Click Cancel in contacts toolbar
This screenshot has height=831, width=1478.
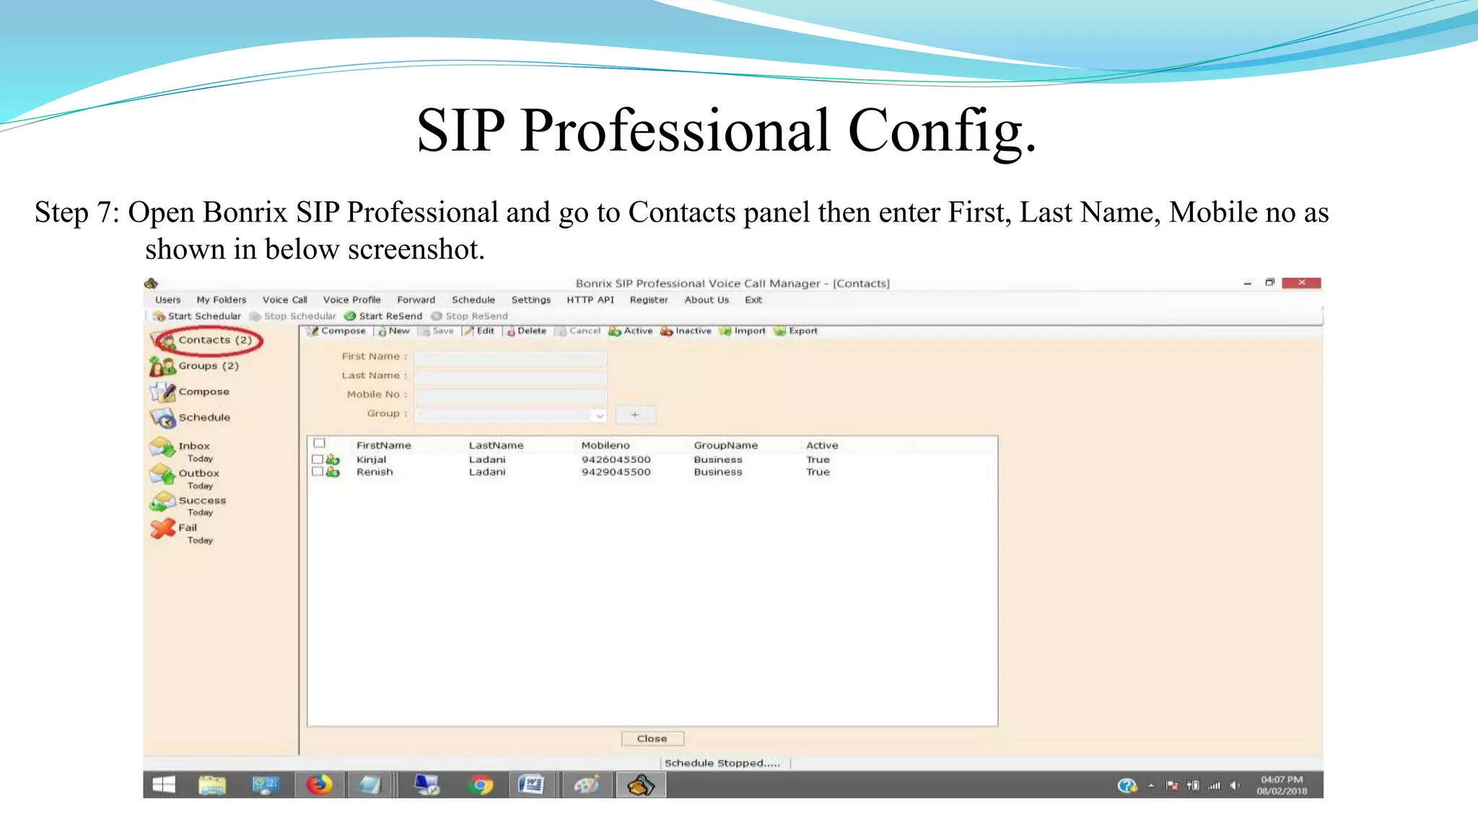click(x=579, y=331)
